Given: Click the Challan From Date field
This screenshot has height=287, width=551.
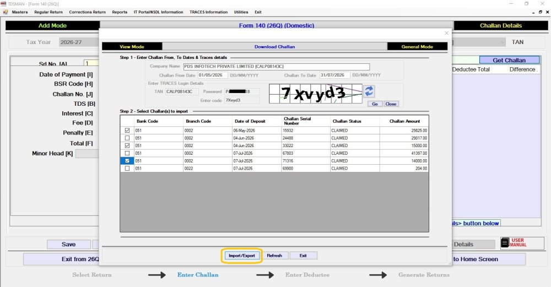Looking at the screenshot, I should click(x=213, y=75).
